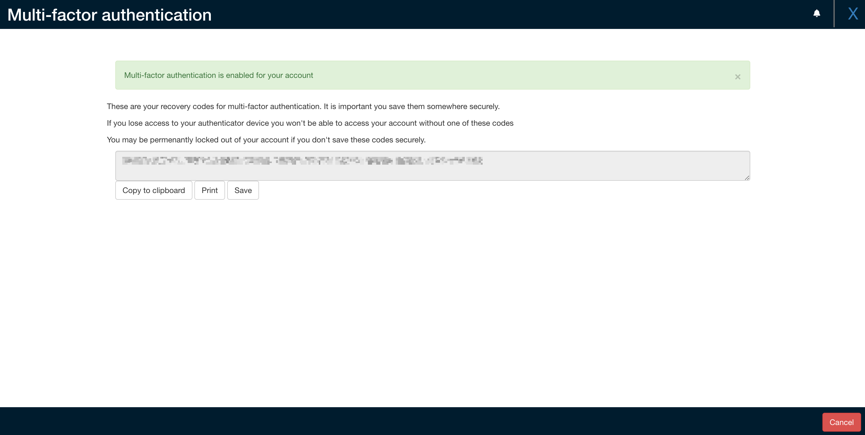Click the Multi-factor authentication page title
This screenshot has height=435, width=865.
(109, 15)
